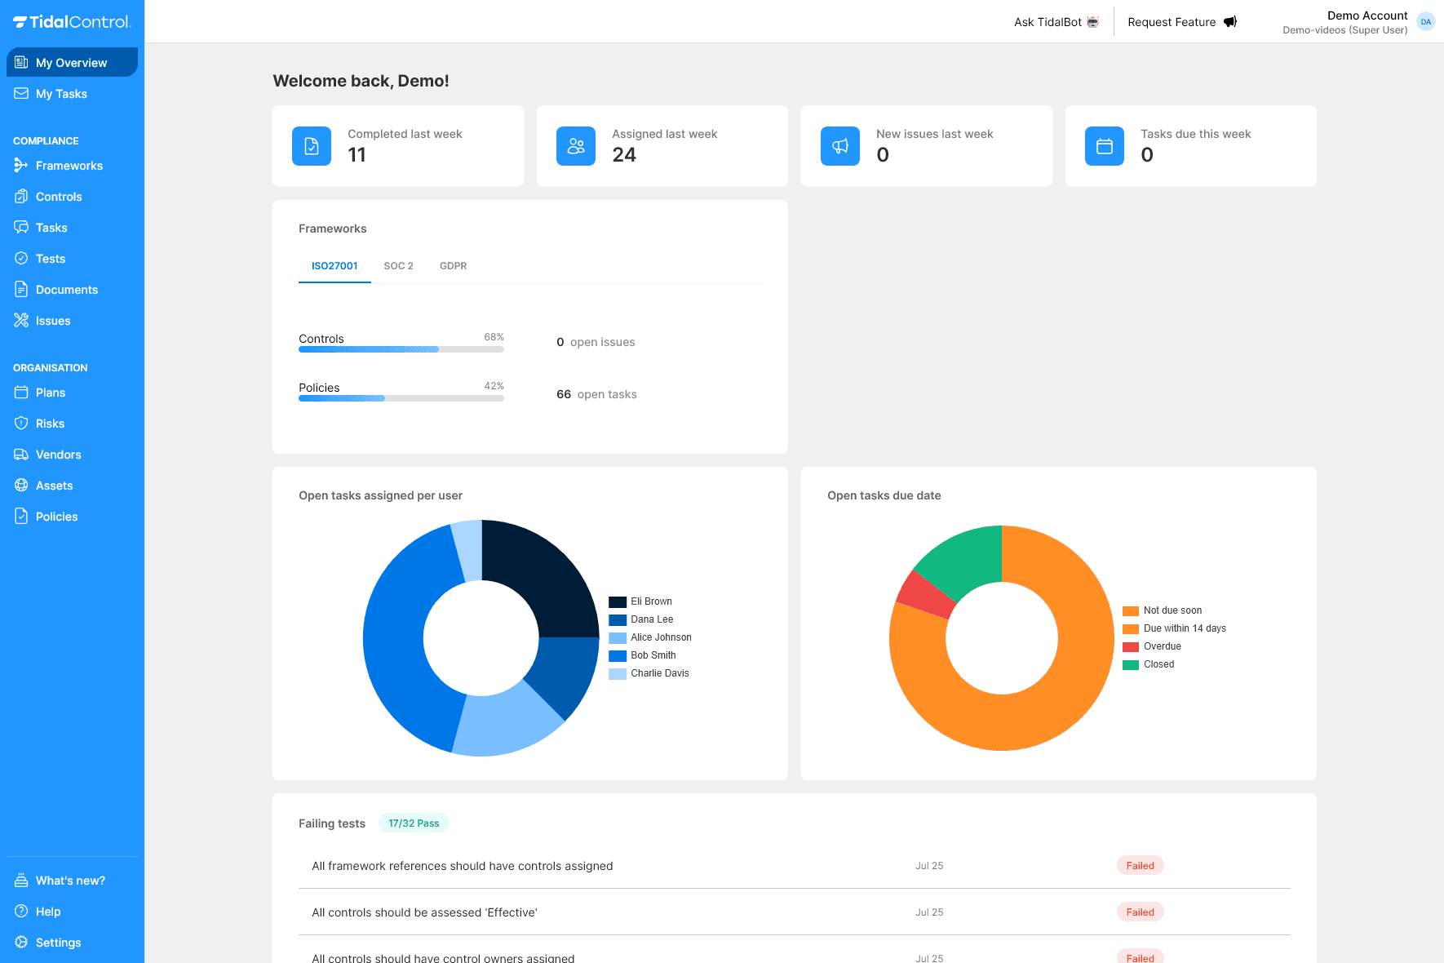Screen dimensions: 1444x963
Task: Click the announcement icon on New issues card
Action: click(x=839, y=146)
